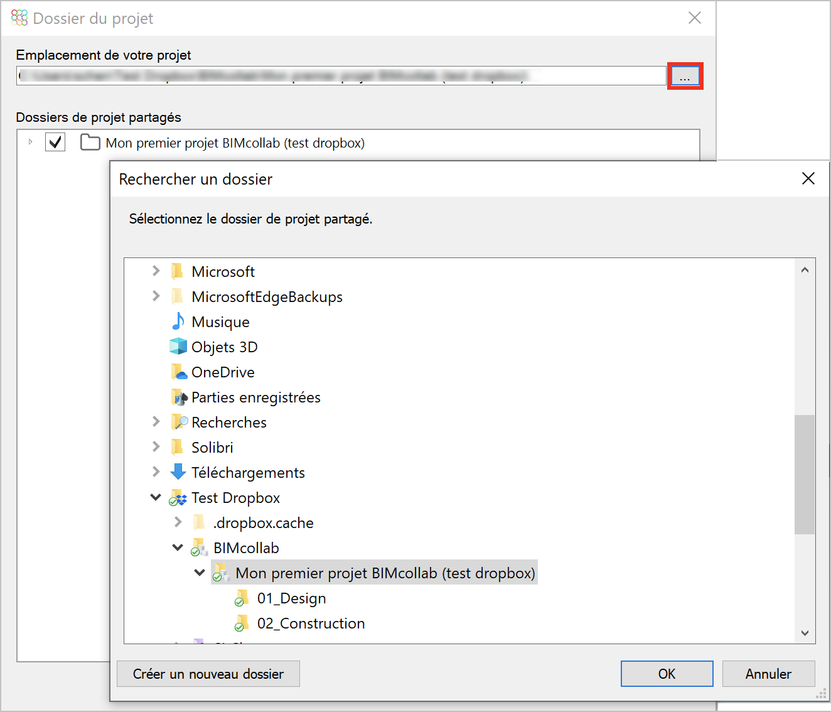Click the .dropbox.cache folder icon
831x712 pixels.
coord(200,522)
